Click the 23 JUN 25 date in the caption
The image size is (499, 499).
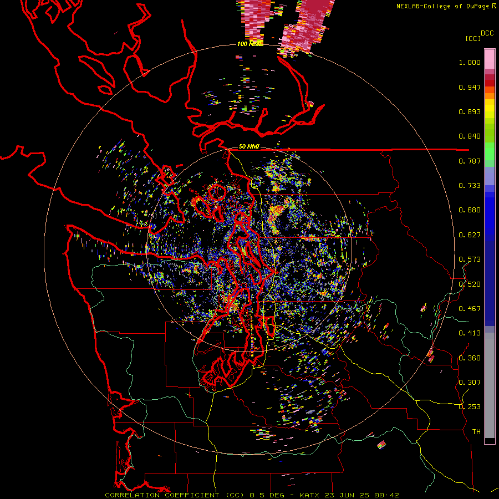click(x=348, y=495)
